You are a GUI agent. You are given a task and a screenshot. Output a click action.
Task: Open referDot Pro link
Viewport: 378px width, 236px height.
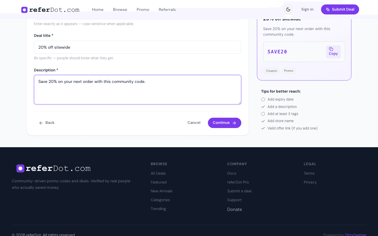point(238,182)
